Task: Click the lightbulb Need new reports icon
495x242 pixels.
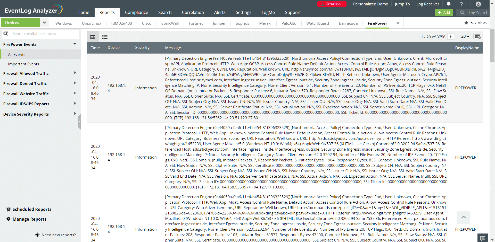Action: (x=37, y=235)
